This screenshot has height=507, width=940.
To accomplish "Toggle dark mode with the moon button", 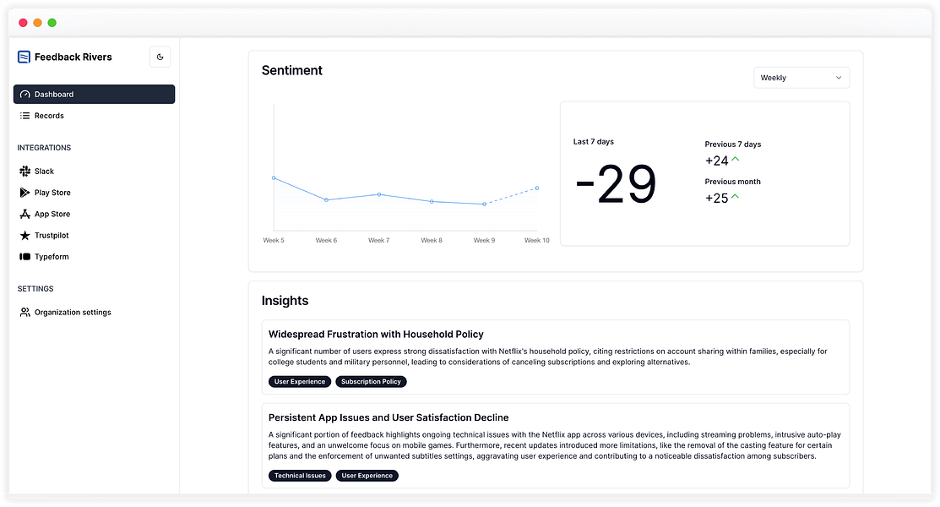I will click(x=160, y=57).
